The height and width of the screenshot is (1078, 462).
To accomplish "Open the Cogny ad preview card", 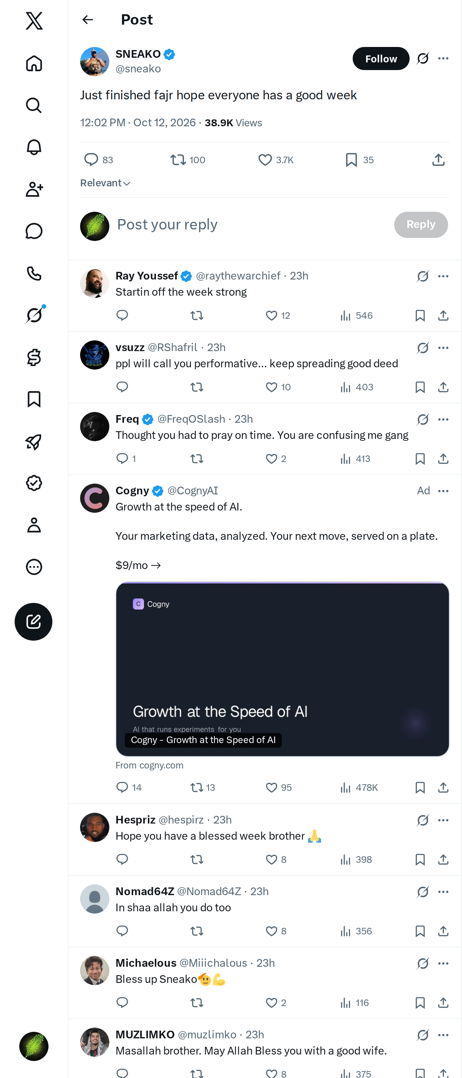I will (283, 669).
